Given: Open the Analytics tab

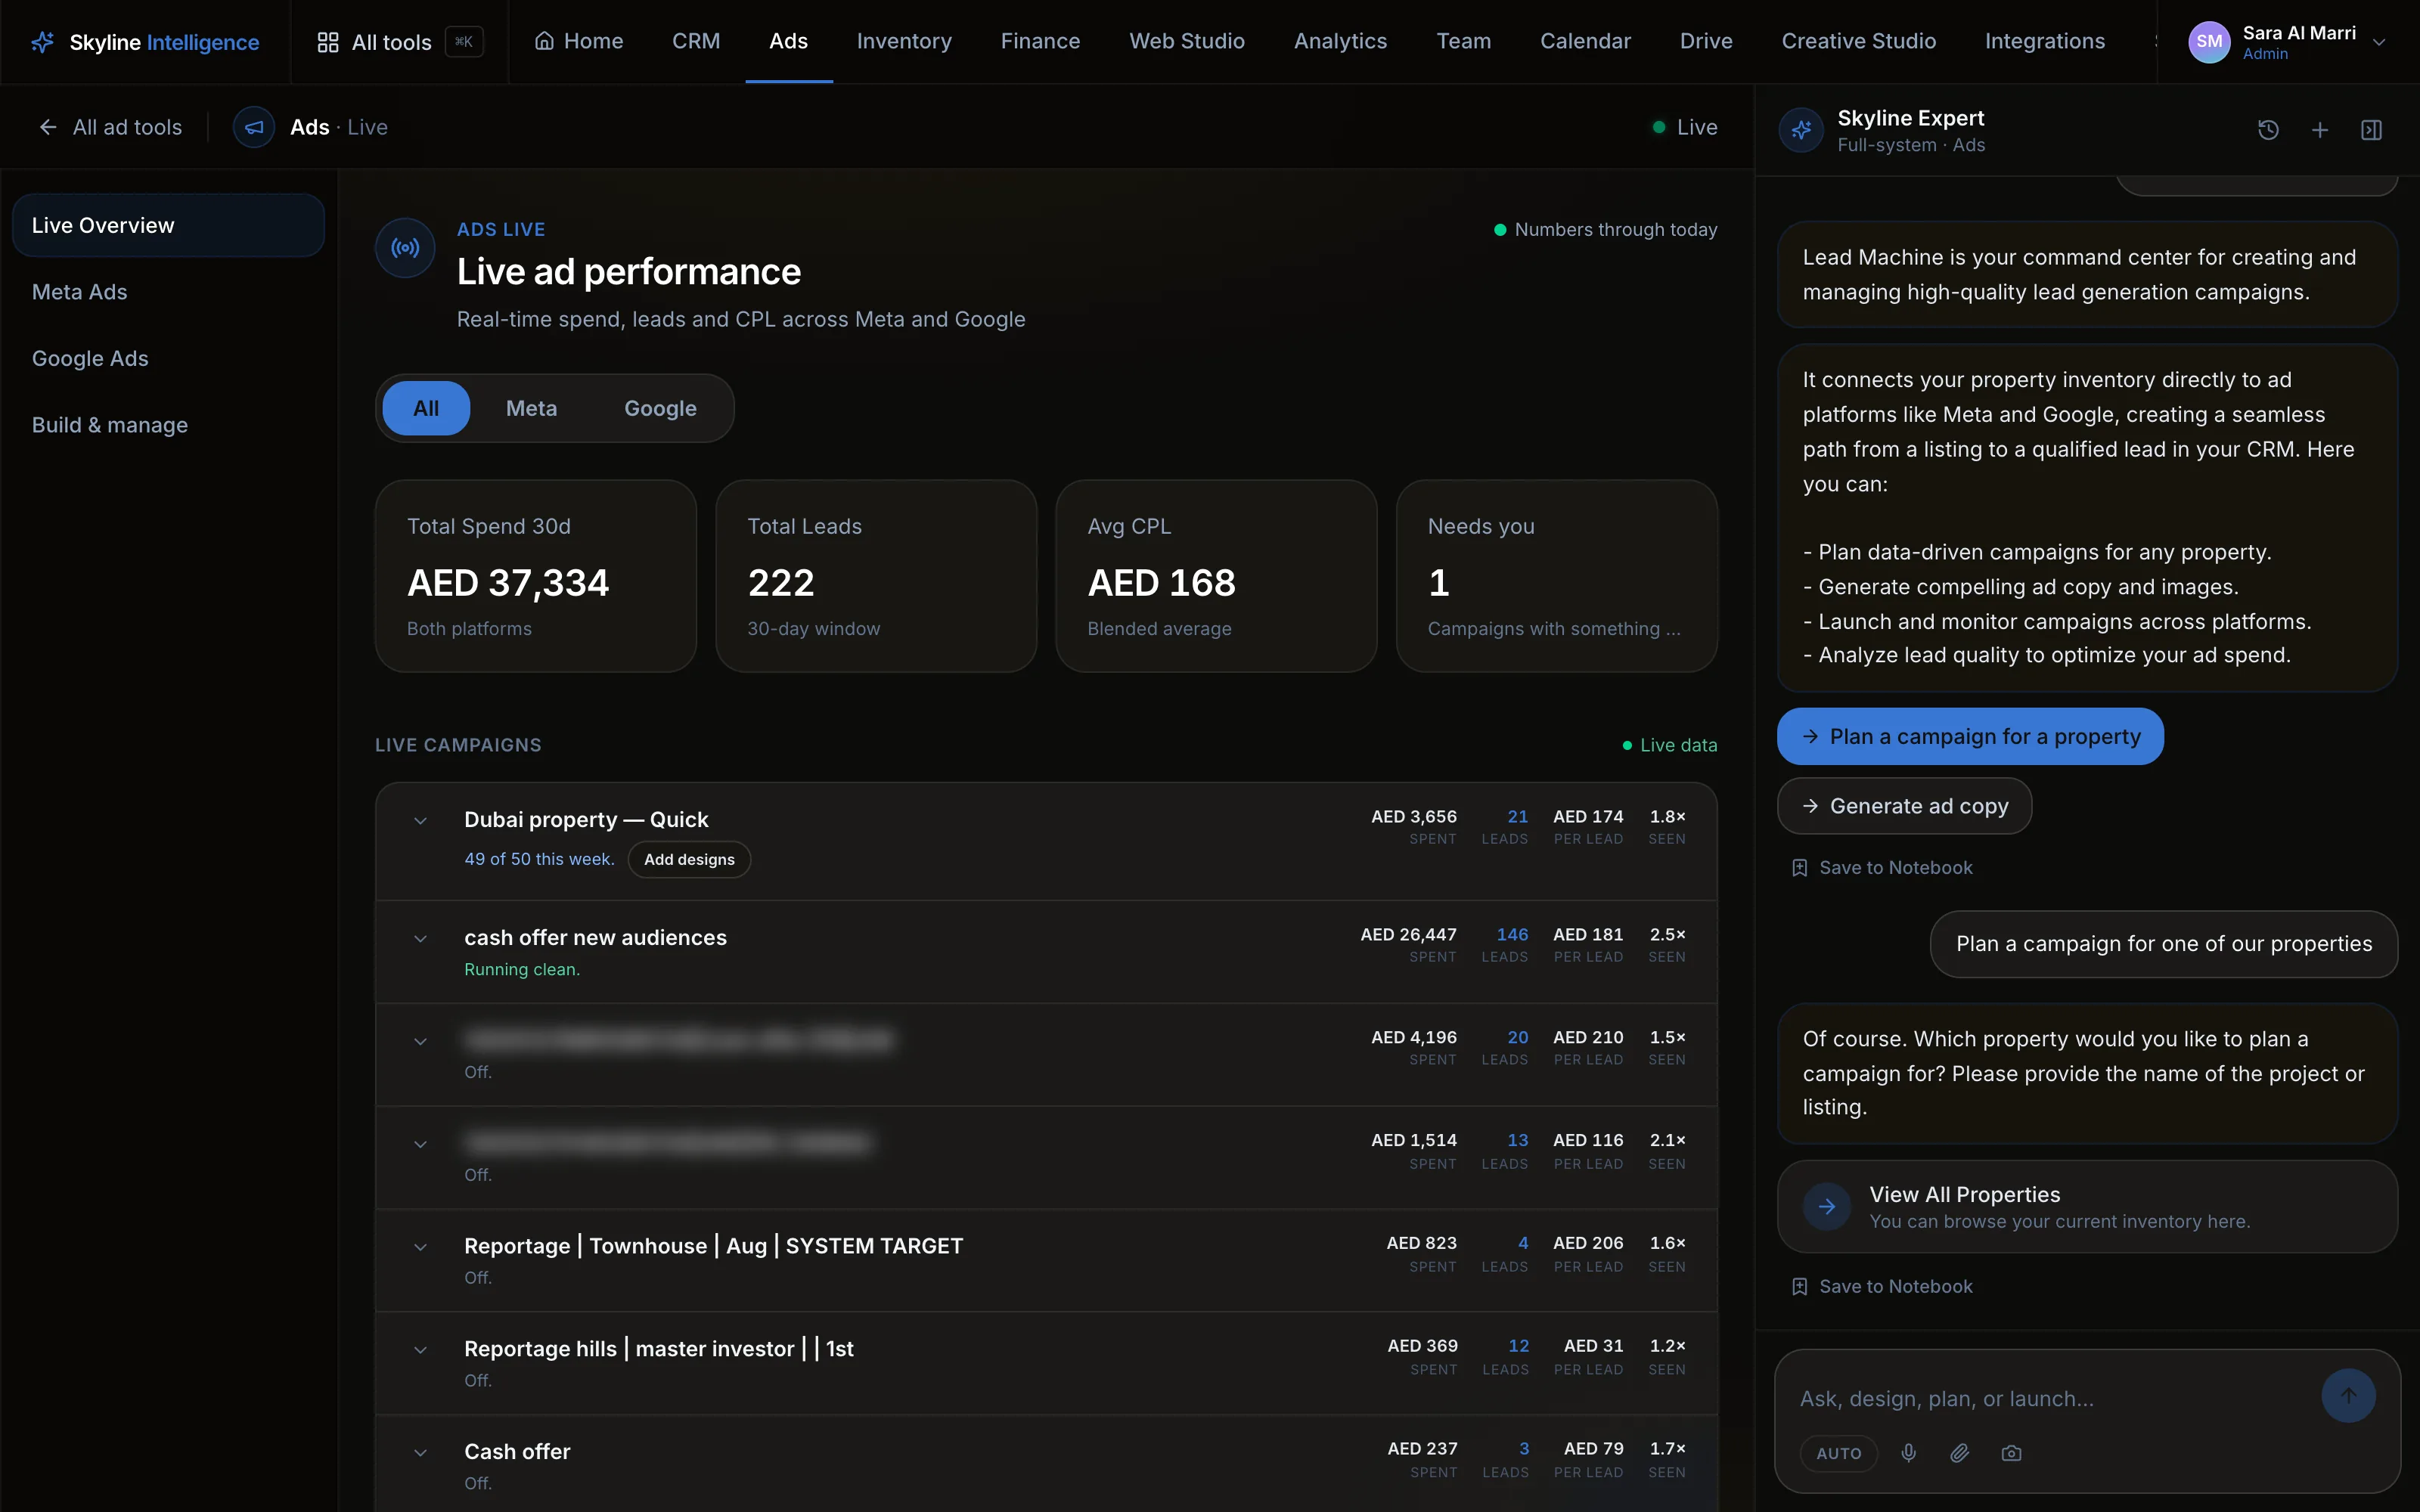Looking at the screenshot, I should (x=1340, y=41).
